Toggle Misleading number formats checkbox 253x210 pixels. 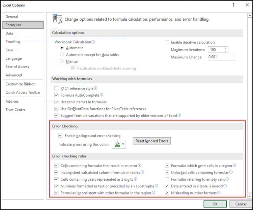(167, 193)
